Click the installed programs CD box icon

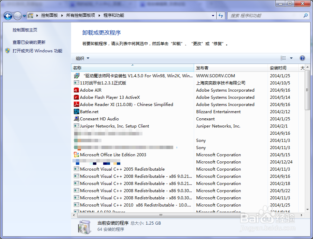(x=84, y=227)
